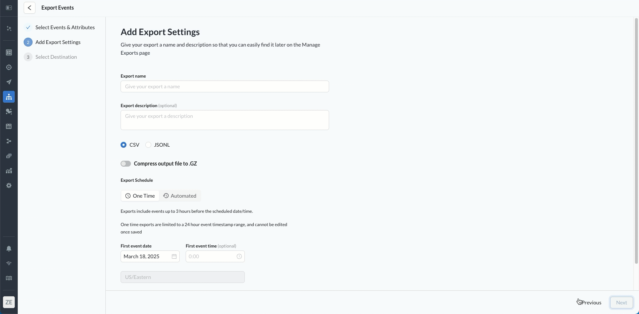The height and width of the screenshot is (314, 639).
Task: Open the First event time picker
Action: pyautogui.click(x=215, y=256)
